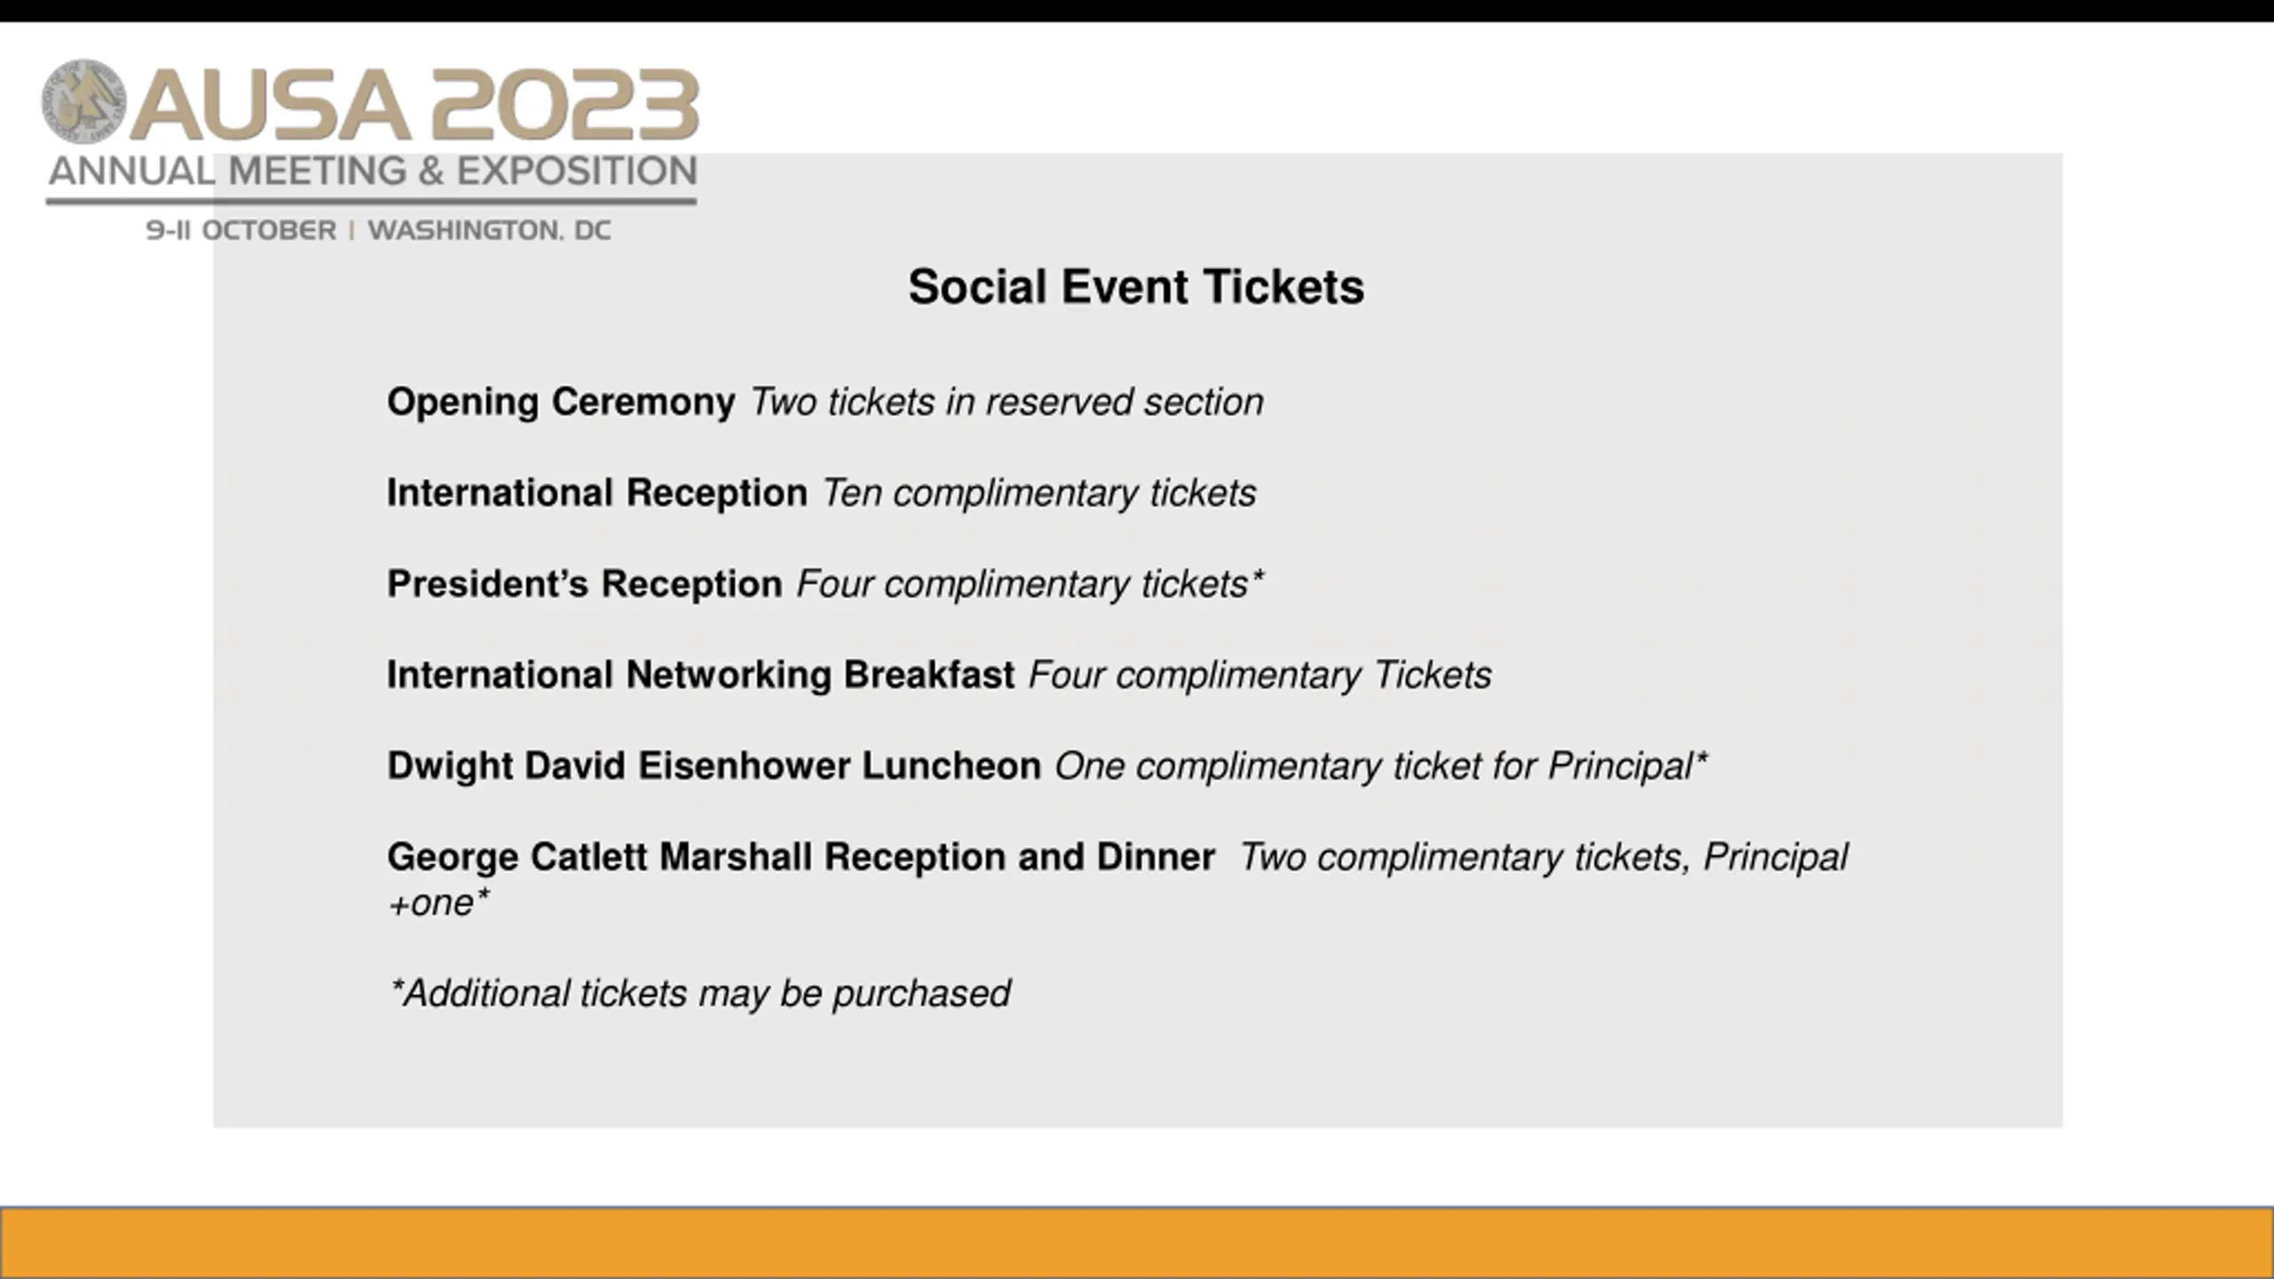The height and width of the screenshot is (1279, 2274).
Task: Click 'One complimentary ticket for Principal*' text
Action: (1381, 767)
